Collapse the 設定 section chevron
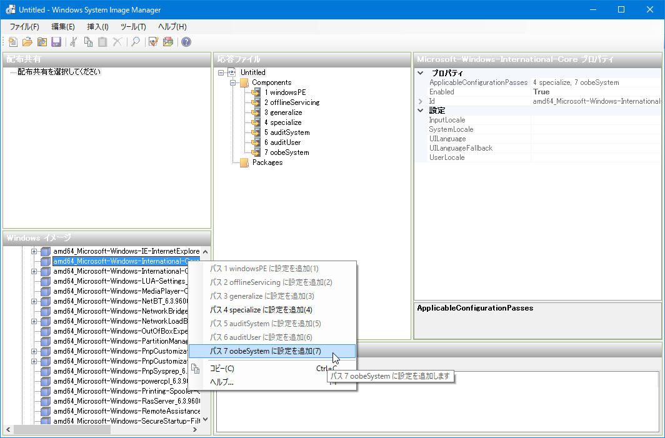The image size is (665, 438). 421,110
